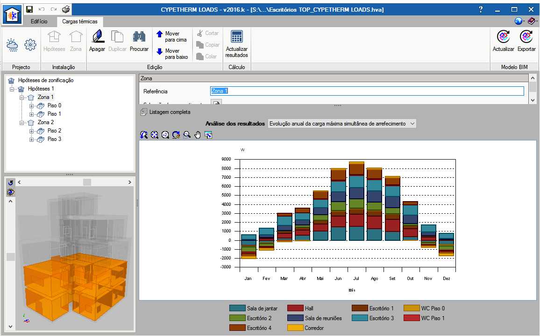Click the Cortar scissors option
This screenshot has width=540, height=336.
pyautogui.click(x=208, y=33)
